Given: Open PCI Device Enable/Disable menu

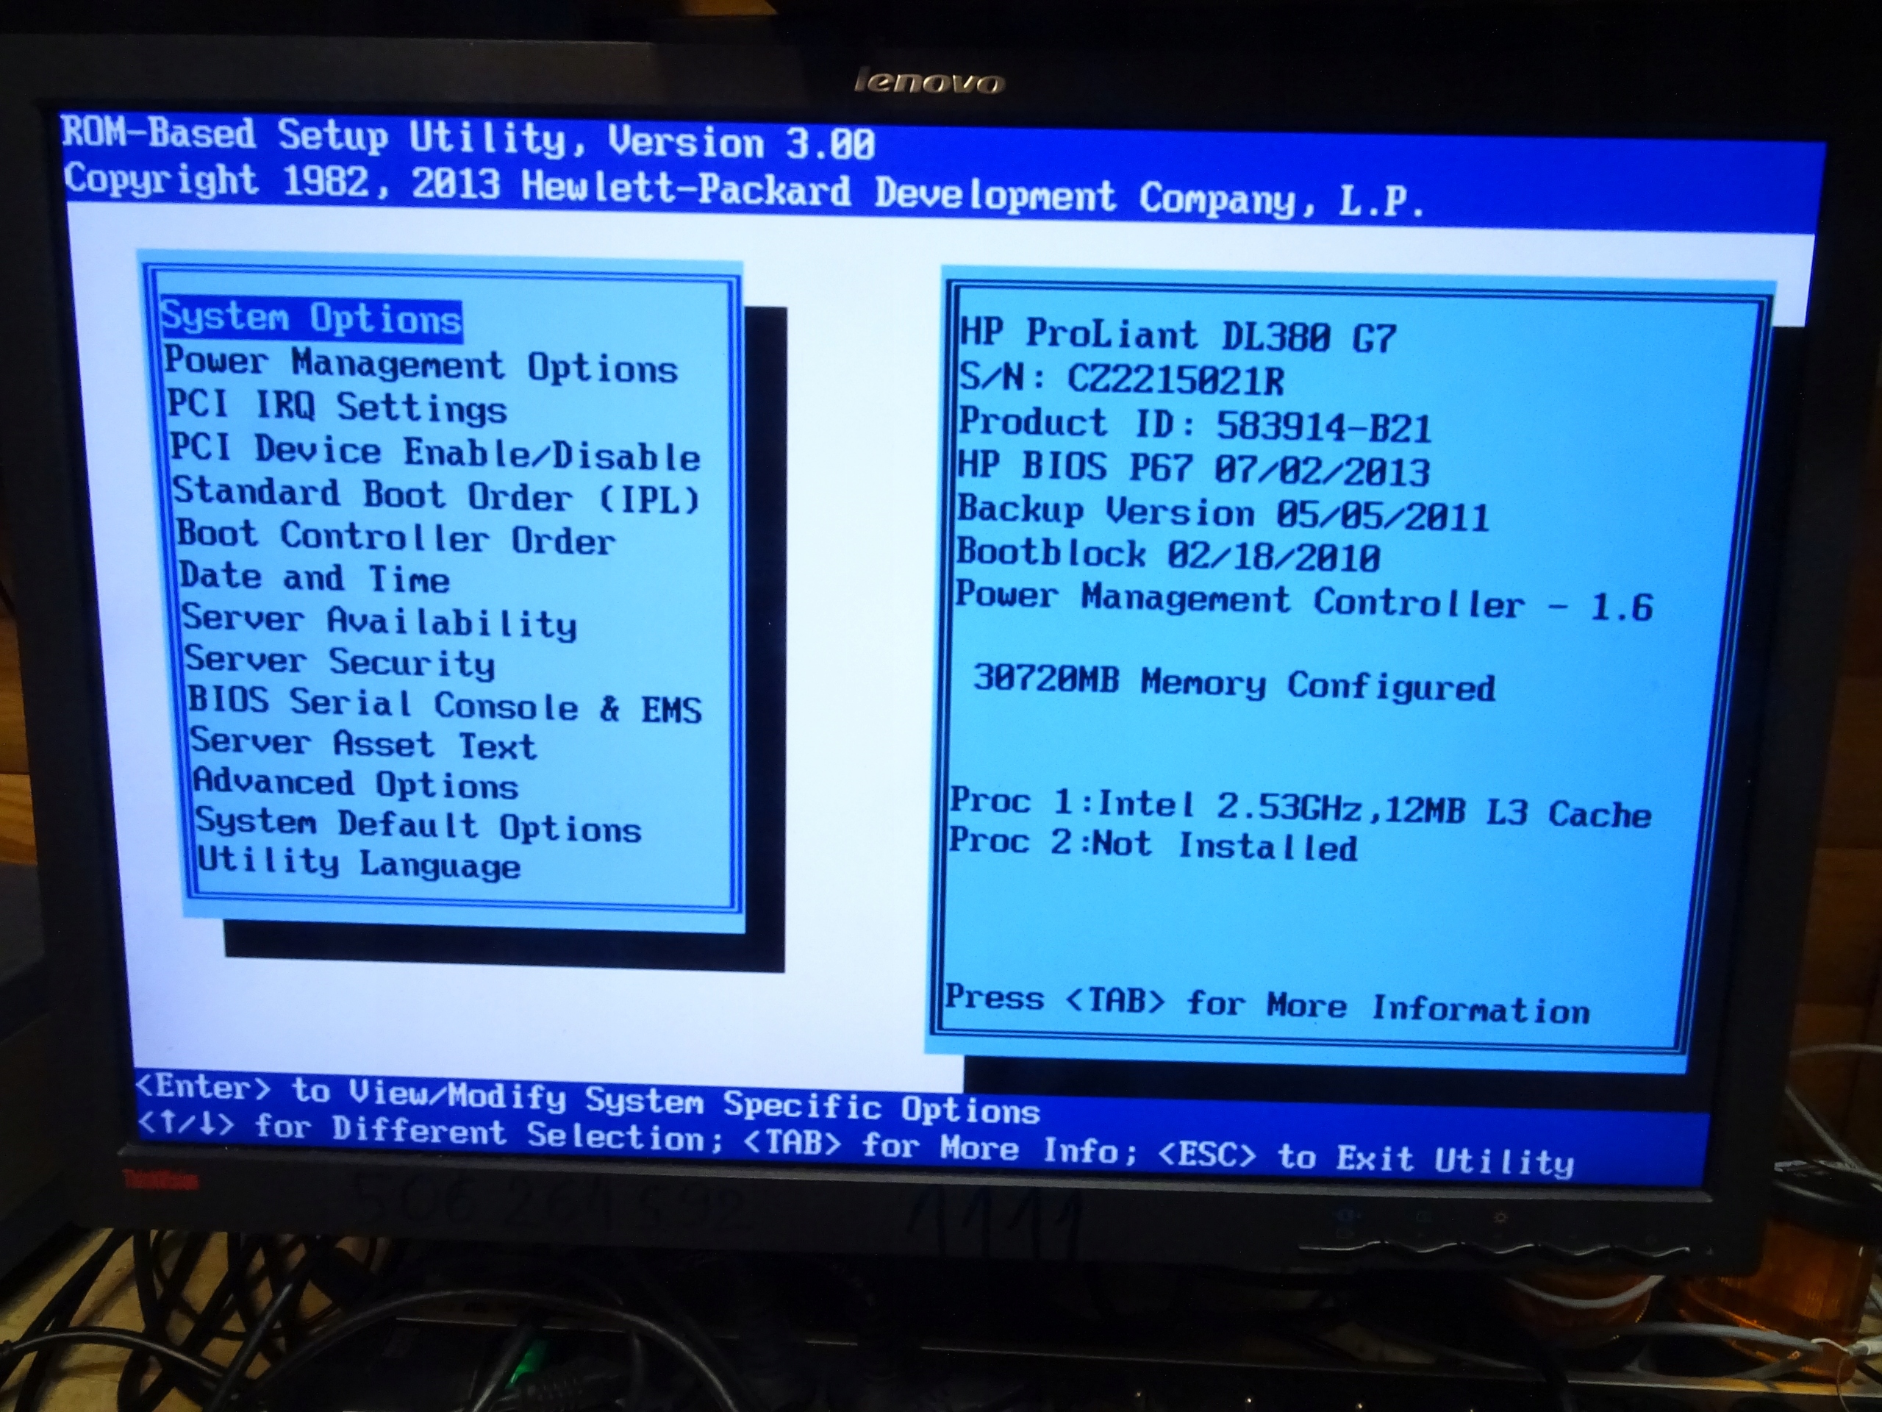Looking at the screenshot, I should pos(434,453).
